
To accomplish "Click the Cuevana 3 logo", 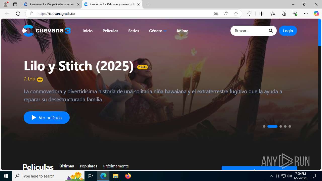I will [47, 31].
